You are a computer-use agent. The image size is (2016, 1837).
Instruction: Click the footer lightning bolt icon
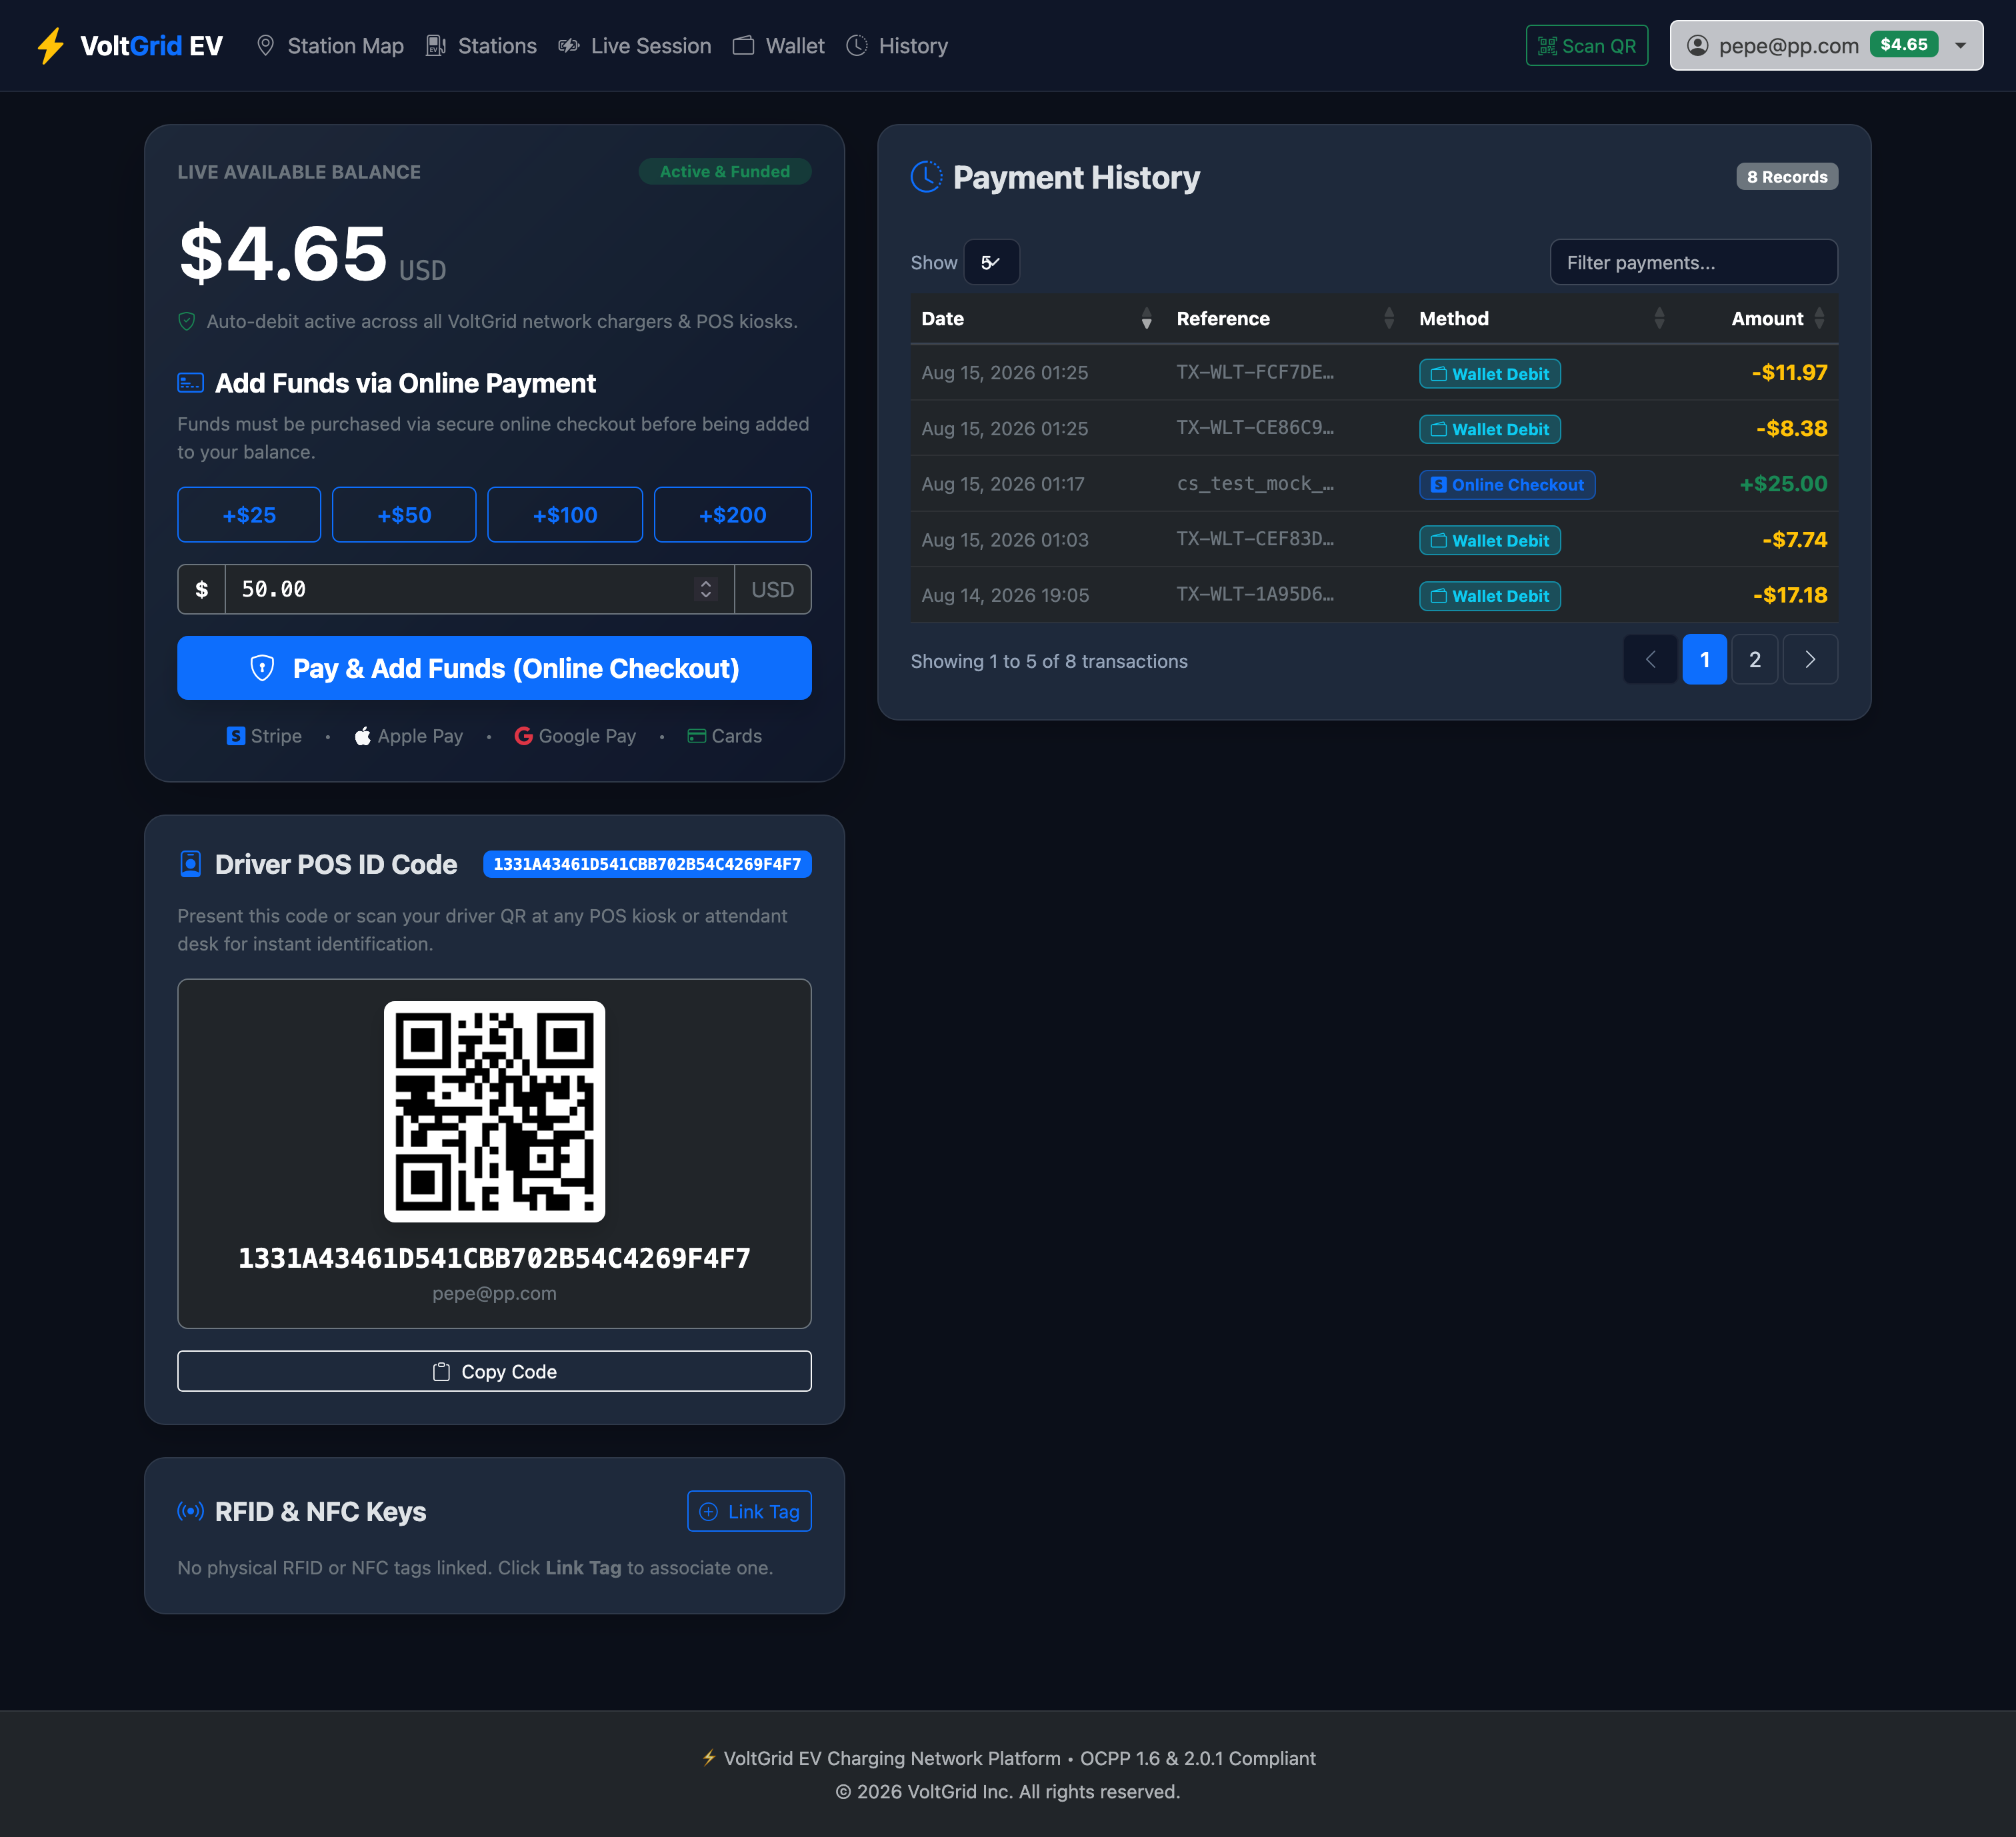tap(709, 1758)
